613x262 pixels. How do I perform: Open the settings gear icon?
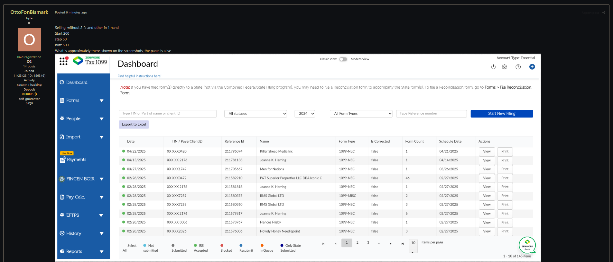point(504,67)
